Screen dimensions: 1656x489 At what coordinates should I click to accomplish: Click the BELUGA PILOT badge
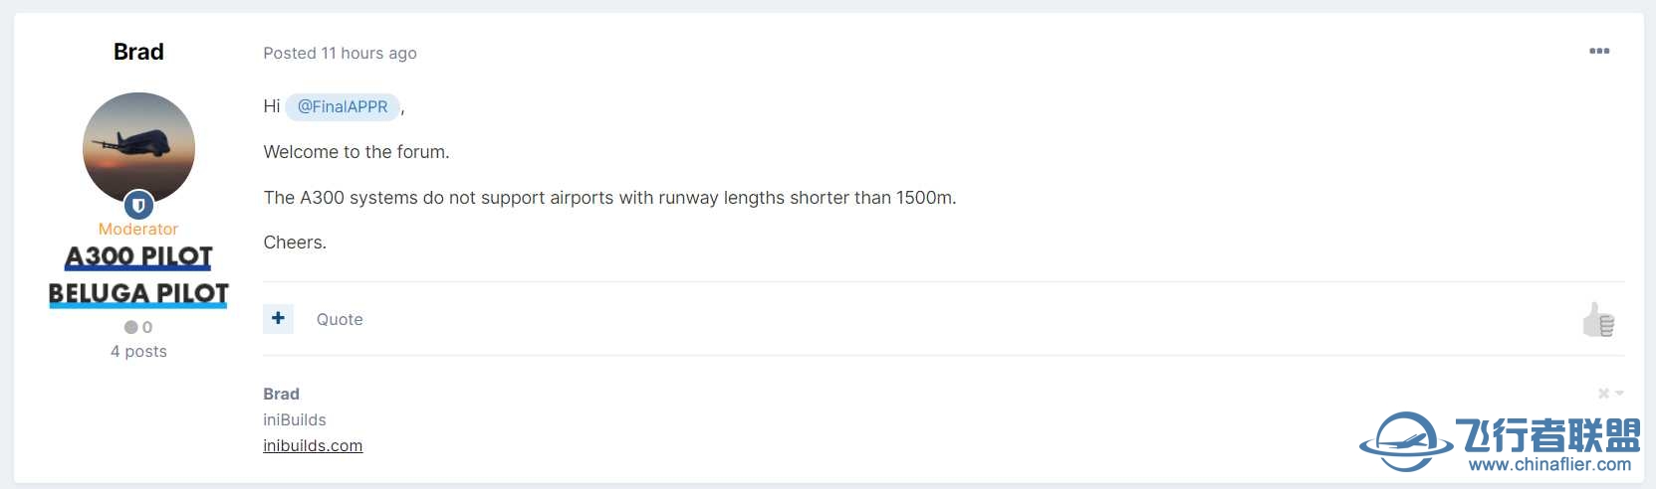click(138, 294)
